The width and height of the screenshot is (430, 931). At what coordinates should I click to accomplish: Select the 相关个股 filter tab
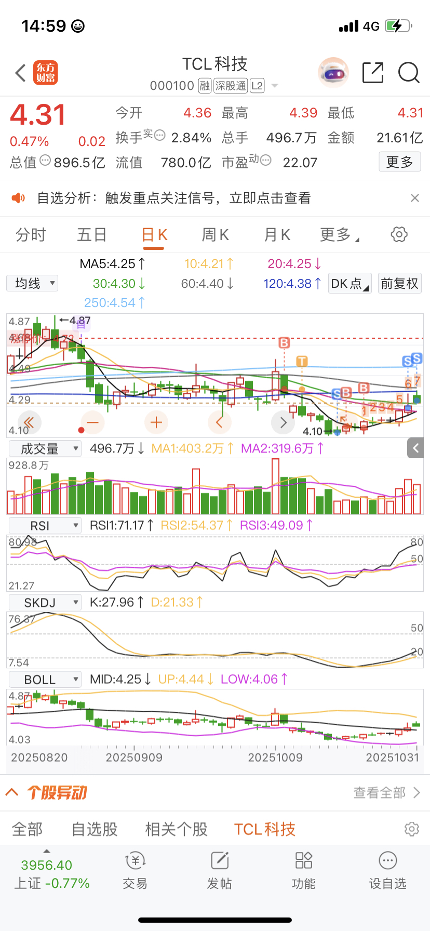tap(177, 829)
